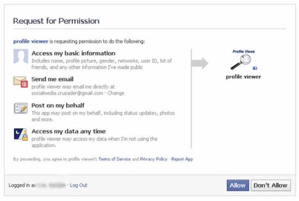Click the gray arrow graphic
The height and width of the screenshot is (201, 299).
click(x=200, y=63)
